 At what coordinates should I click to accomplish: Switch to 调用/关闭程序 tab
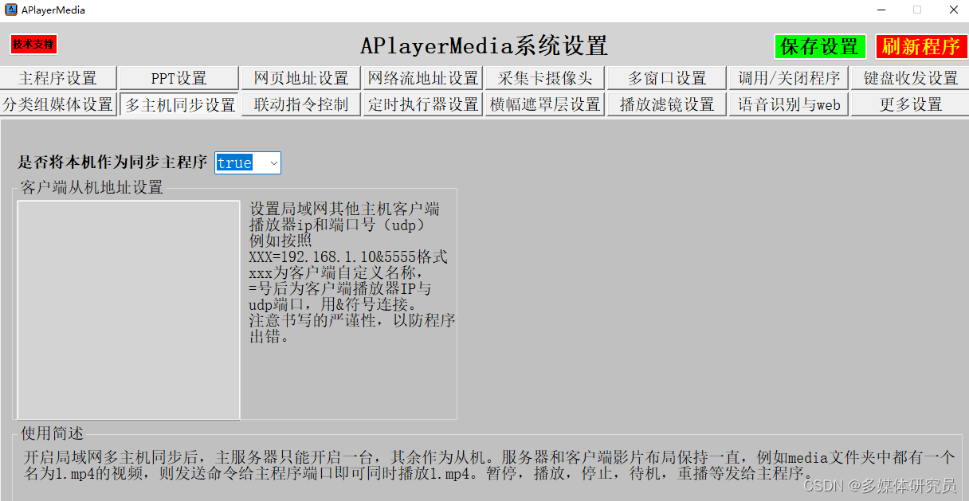click(789, 78)
